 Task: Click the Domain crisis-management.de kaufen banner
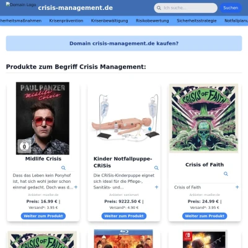(124, 43)
